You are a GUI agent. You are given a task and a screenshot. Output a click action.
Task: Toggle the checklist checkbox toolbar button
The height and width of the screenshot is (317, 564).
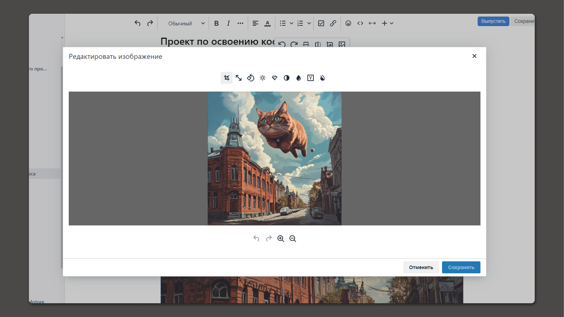pos(321,23)
